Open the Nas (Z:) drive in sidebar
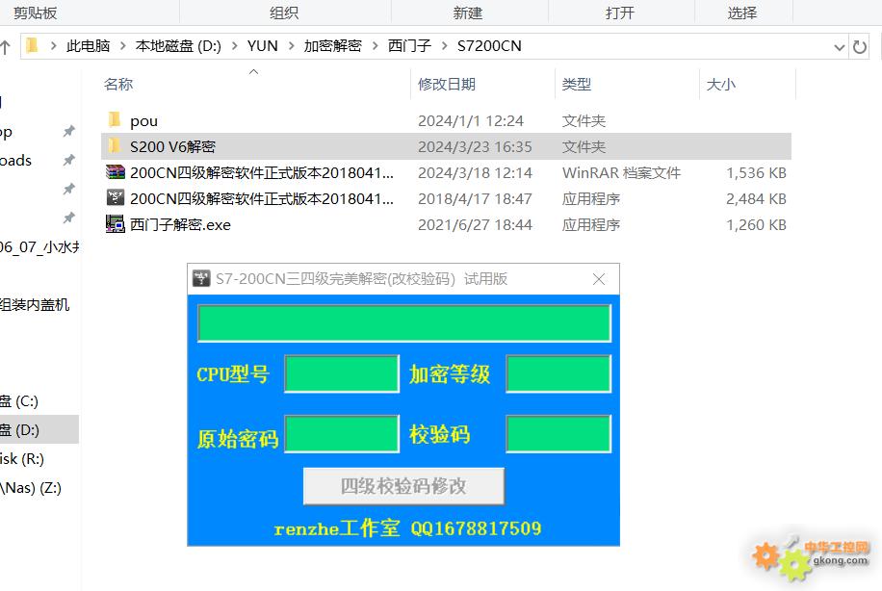The image size is (882, 591). 31,488
